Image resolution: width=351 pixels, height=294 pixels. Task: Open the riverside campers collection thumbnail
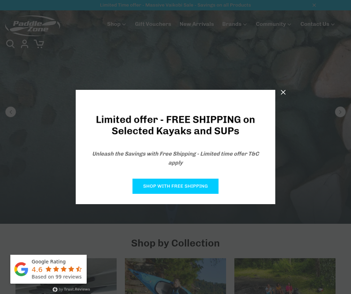tap(285, 276)
